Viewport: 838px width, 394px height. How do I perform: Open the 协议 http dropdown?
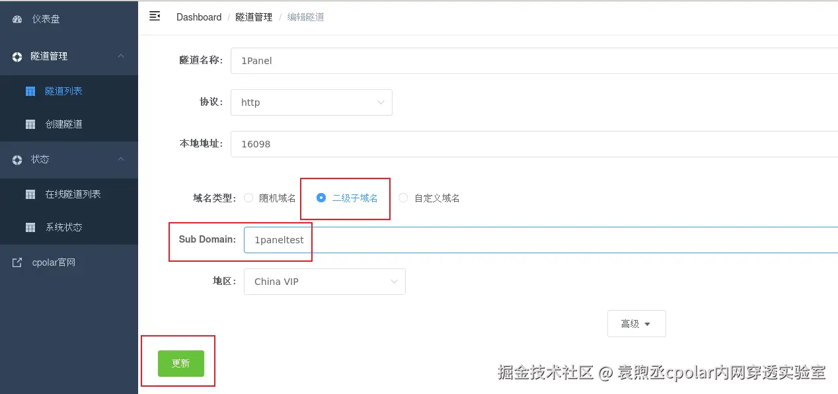click(x=311, y=102)
